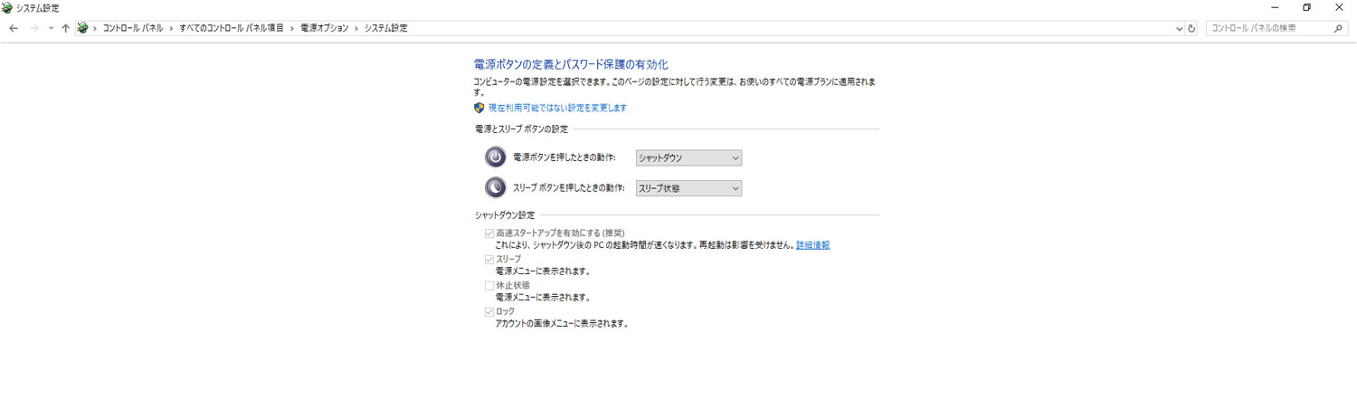Open the 詳細情報 link
Viewport: 1357px width, 419px height.
pyautogui.click(x=812, y=245)
